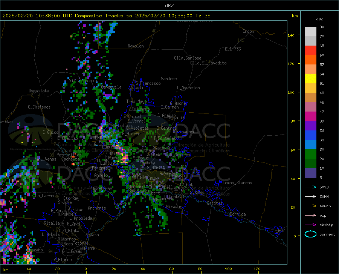
Task: Click the 'Chapanag' place label
Action: click(160, 148)
